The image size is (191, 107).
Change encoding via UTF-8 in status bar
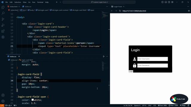[144, 106]
